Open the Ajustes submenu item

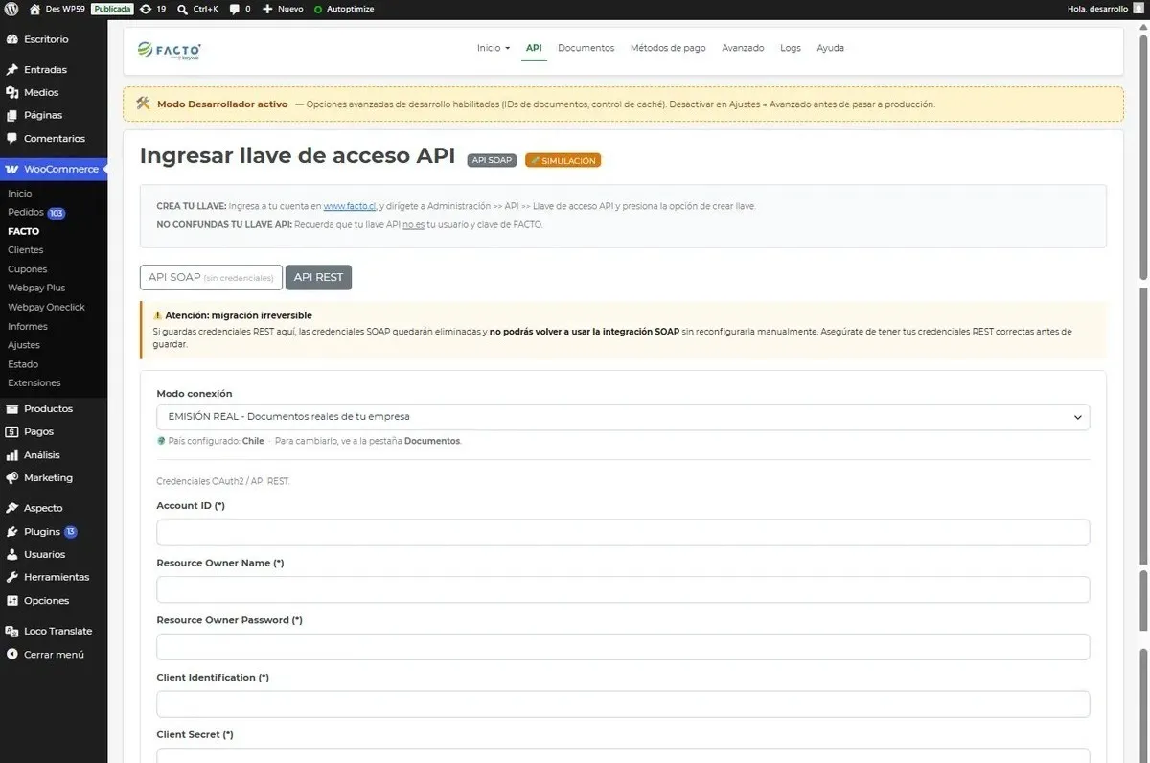24,345
